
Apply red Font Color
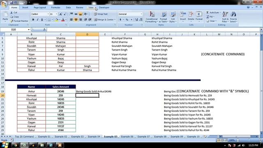click(x=63, y=20)
